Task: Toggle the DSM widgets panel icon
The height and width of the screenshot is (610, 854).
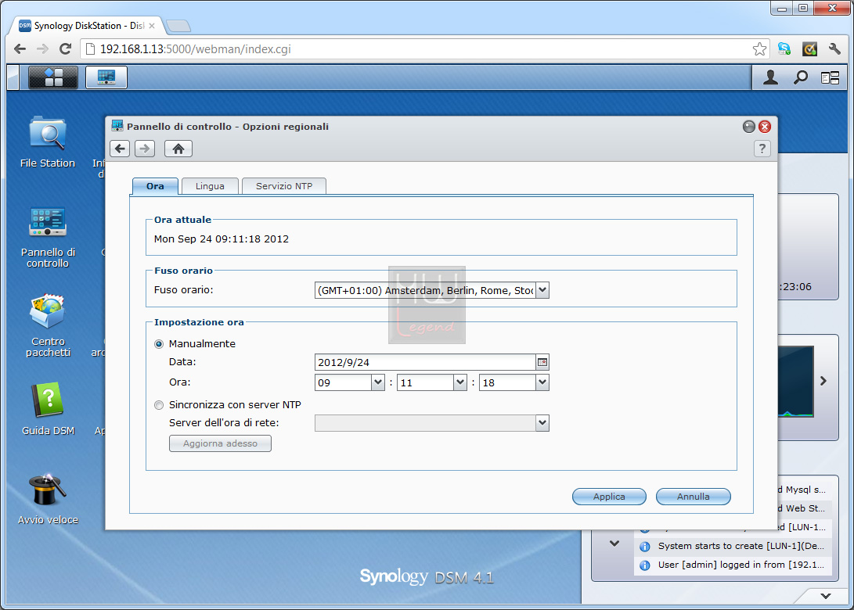Action: tap(830, 78)
